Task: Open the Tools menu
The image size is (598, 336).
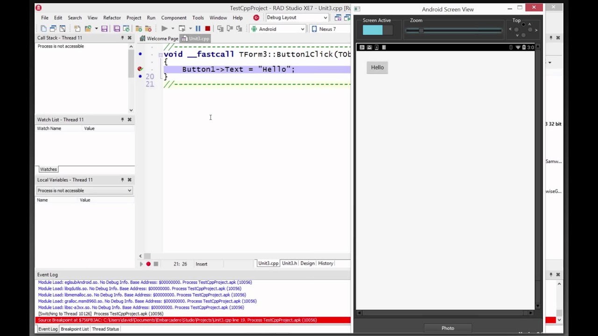Action: click(198, 18)
